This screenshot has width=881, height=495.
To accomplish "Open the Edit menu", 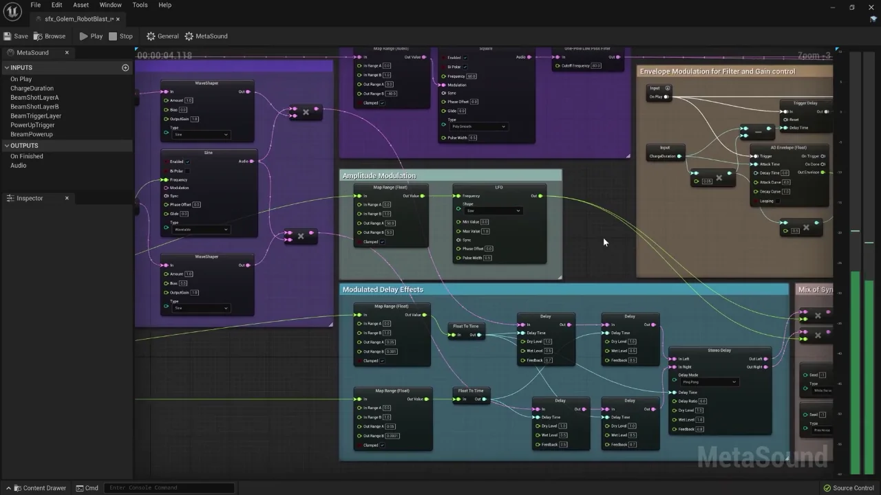I will coord(56,5).
